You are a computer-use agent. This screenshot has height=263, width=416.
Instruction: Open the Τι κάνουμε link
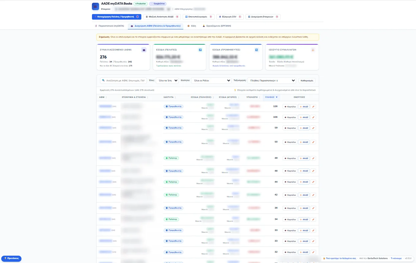point(396,258)
